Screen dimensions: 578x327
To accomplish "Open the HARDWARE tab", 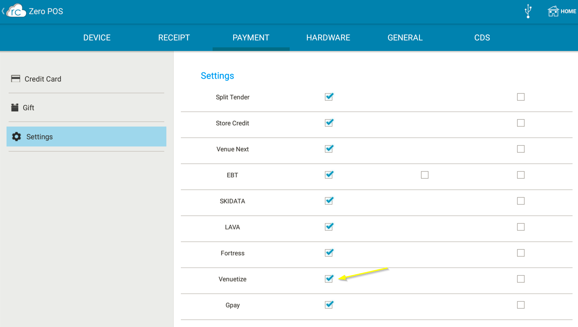I will (328, 38).
